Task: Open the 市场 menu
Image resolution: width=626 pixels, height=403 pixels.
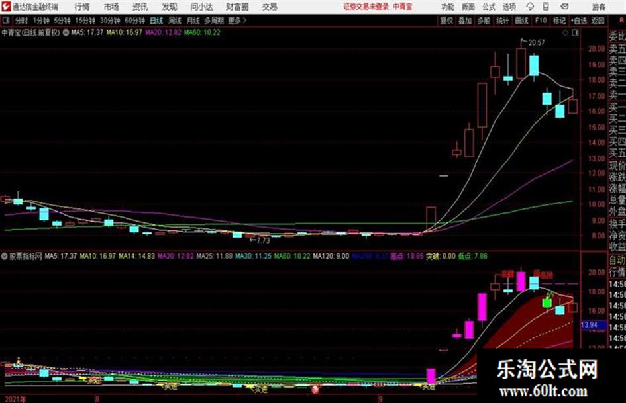Action: point(111,7)
